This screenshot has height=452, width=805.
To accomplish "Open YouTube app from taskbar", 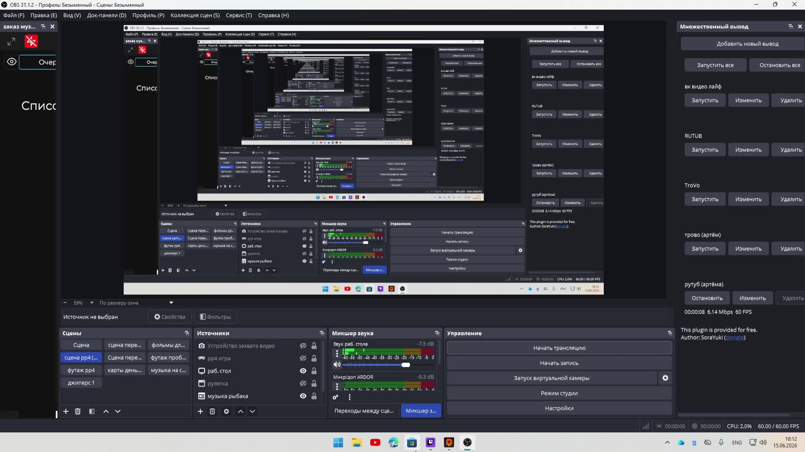I will click(x=375, y=442).
